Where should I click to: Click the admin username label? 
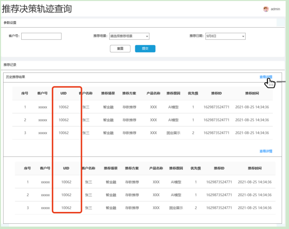pyautogui.click(x=275, y=9)
